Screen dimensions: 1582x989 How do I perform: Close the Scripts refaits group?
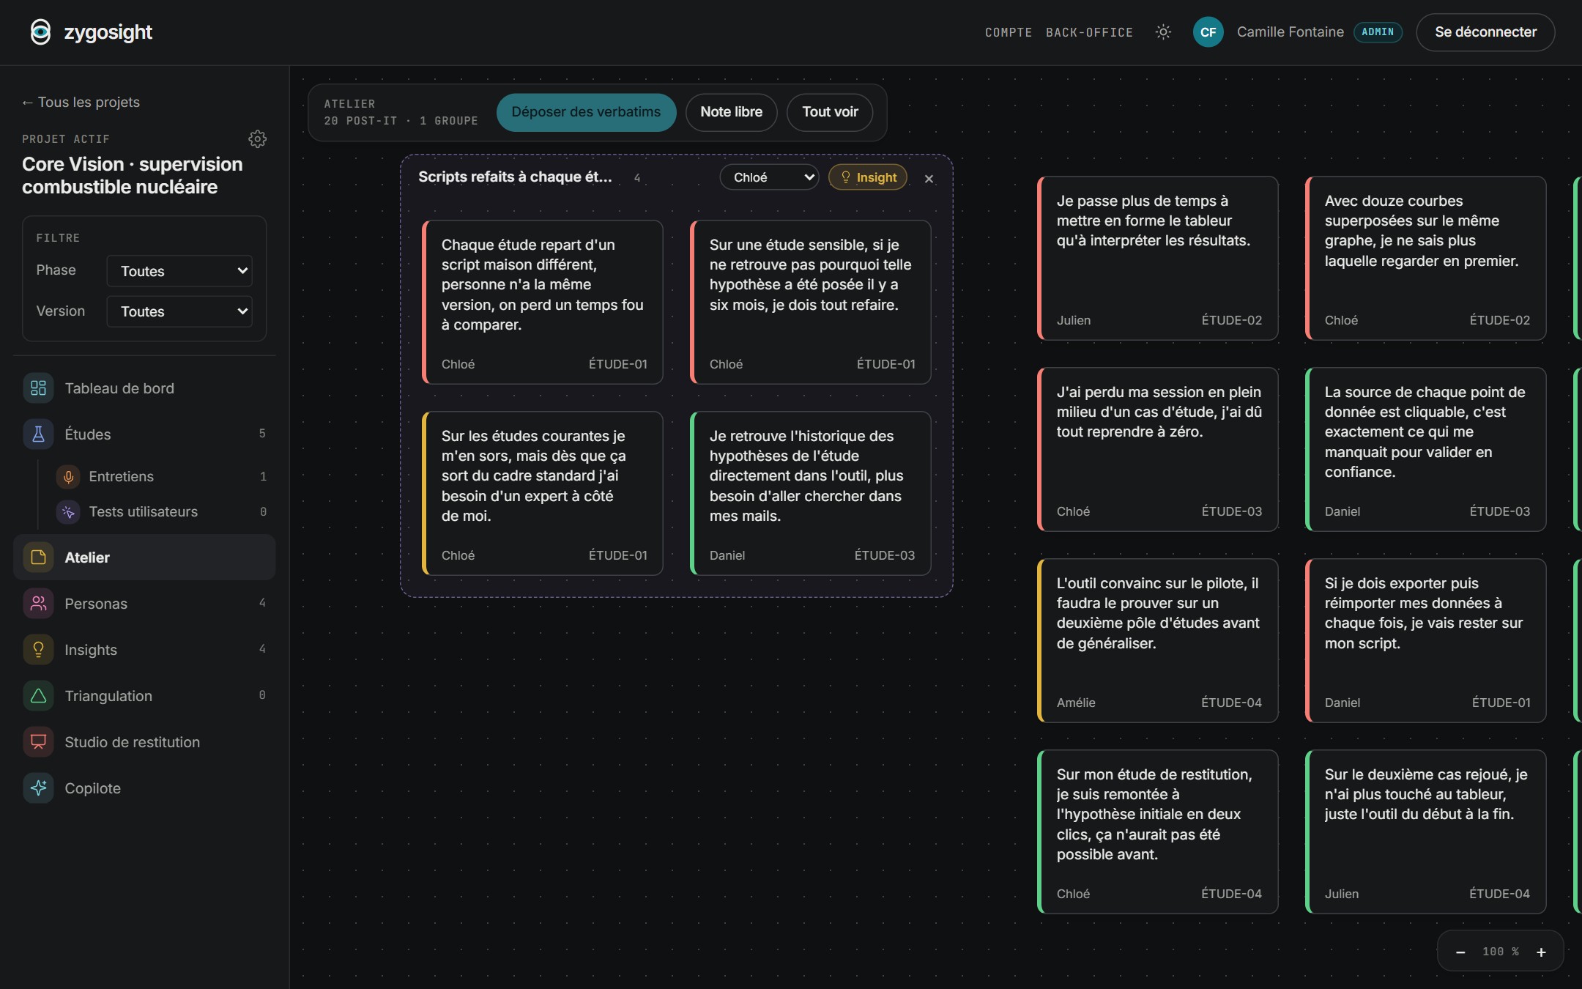[x=929, y=178]
